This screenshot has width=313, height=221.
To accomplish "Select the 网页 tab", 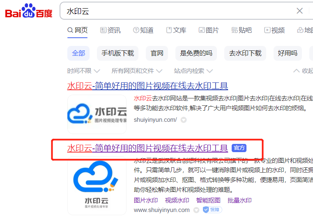I will [x=78, y=30].
